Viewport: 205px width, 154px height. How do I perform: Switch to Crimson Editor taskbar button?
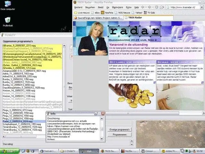[x=150, y=151]
